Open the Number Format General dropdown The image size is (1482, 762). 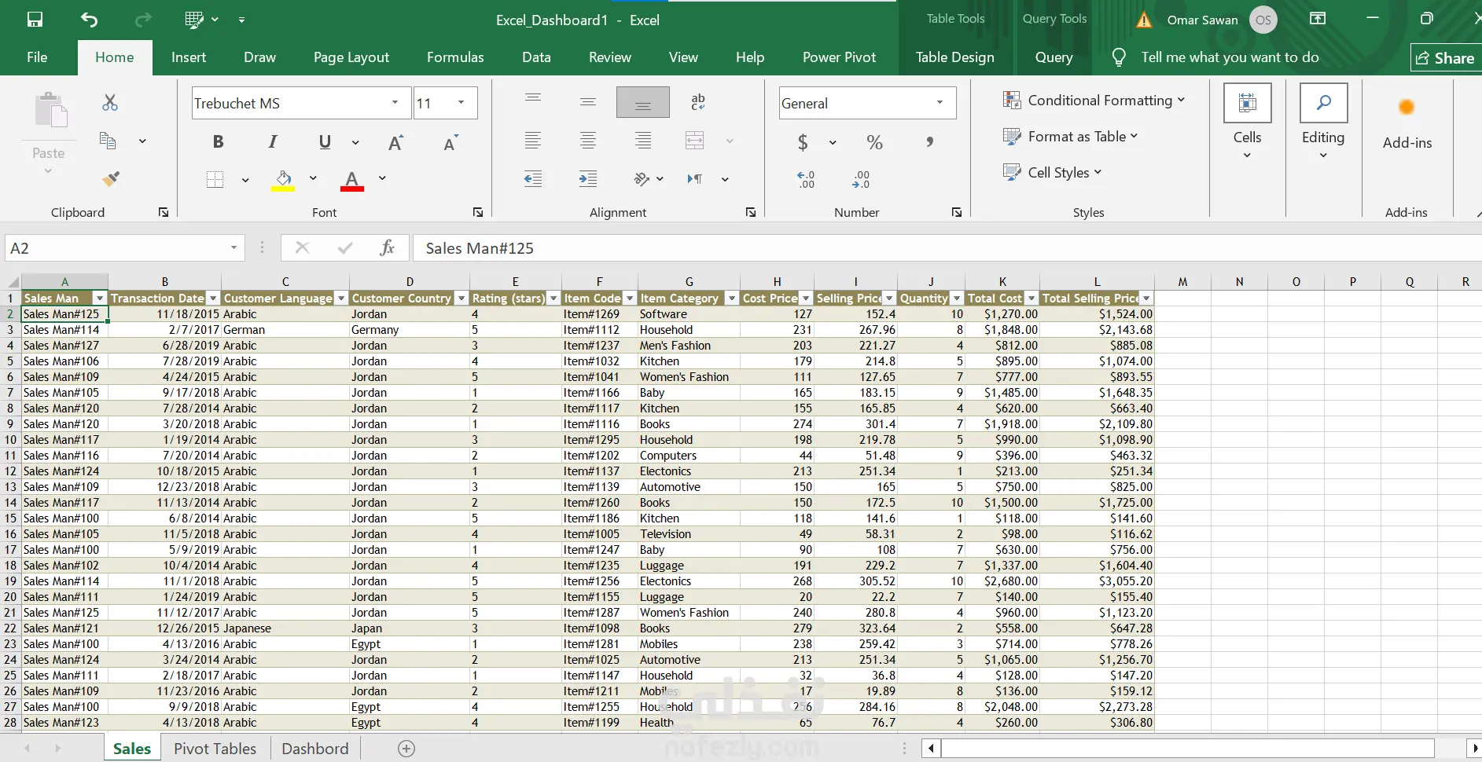click(x=940, y=103)
